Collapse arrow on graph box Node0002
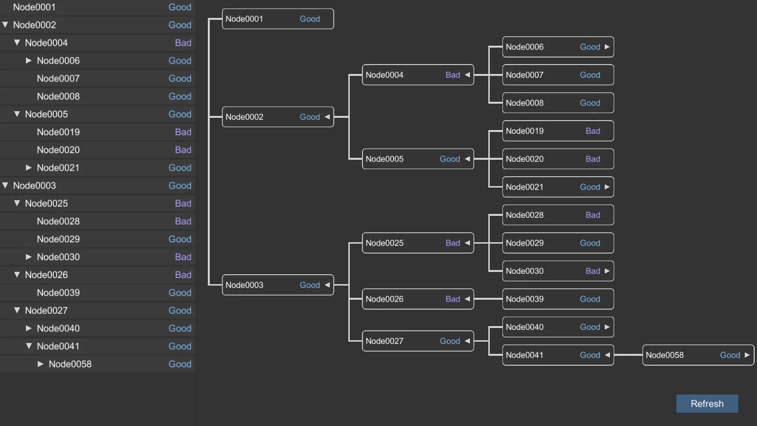This screenshot has width=757, height=426. point(327,117)
